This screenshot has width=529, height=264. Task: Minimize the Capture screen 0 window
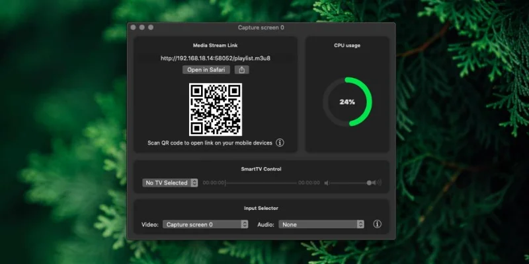pos(142,27)
